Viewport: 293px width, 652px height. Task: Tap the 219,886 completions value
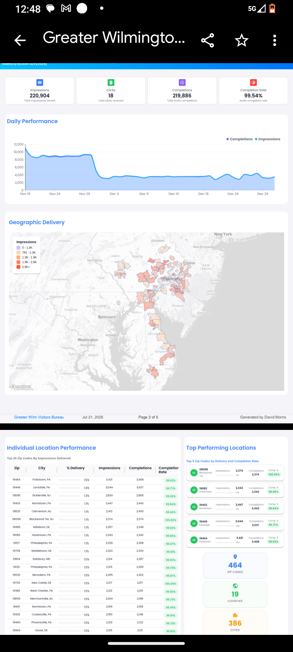coord(182,96)
